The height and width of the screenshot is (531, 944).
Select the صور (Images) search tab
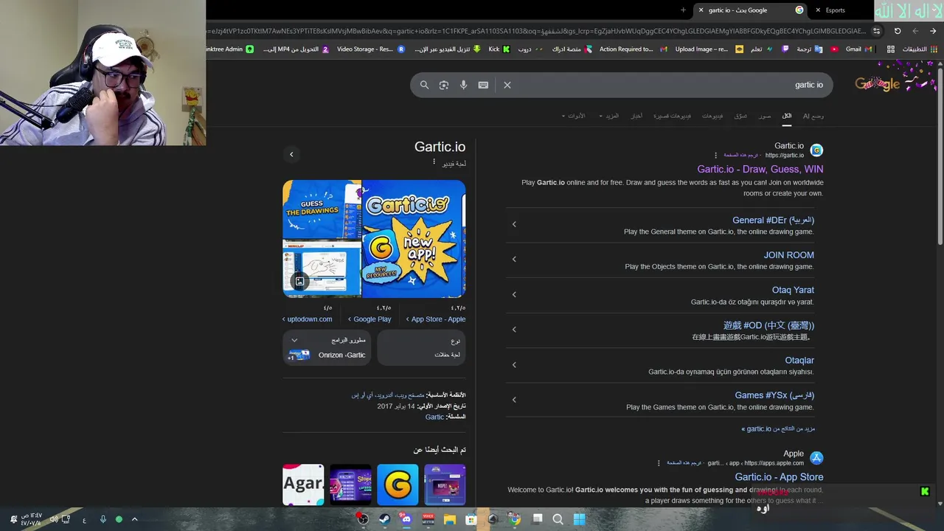[765, 116]
